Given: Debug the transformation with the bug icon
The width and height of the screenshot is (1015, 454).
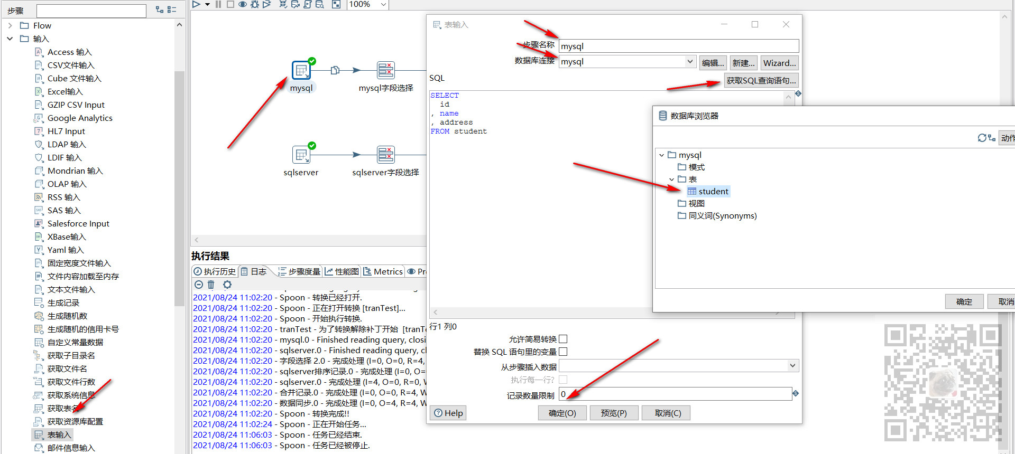Looking at the screenshot, I should tap(255, 4).
